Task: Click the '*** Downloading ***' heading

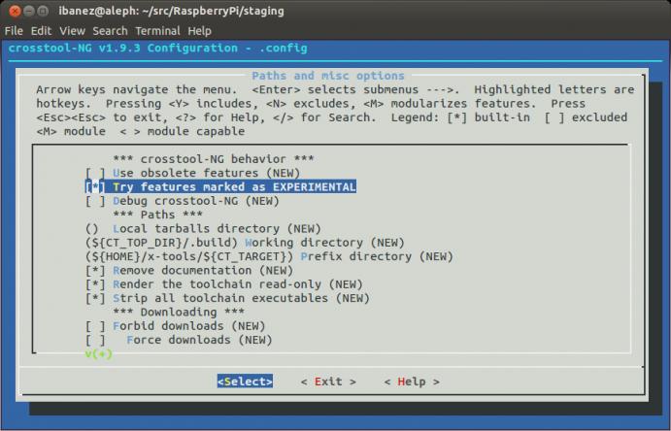Action: coord(179,313)
